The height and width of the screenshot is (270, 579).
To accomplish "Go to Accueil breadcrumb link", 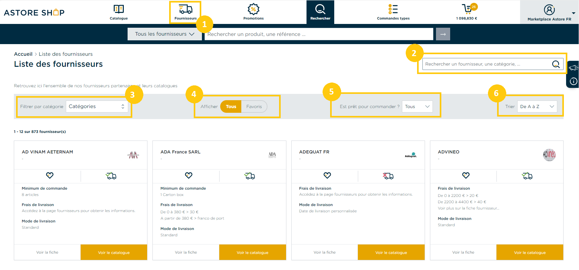I will (23, 54).
